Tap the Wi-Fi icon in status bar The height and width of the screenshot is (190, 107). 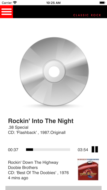pos(15,2)
